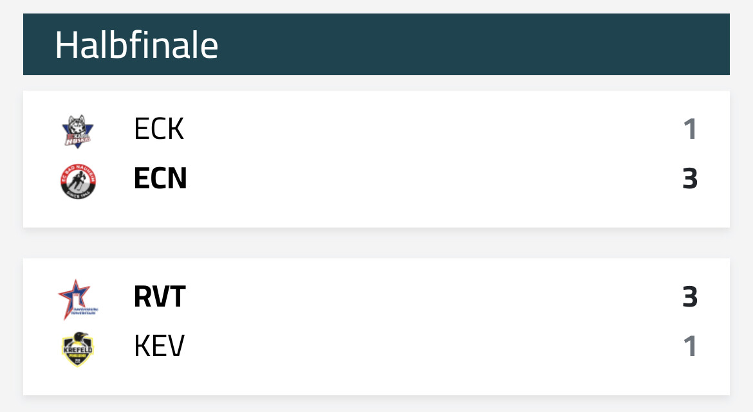
Task: Click the ECK husky team logo
Action: (x=77, y=130)
